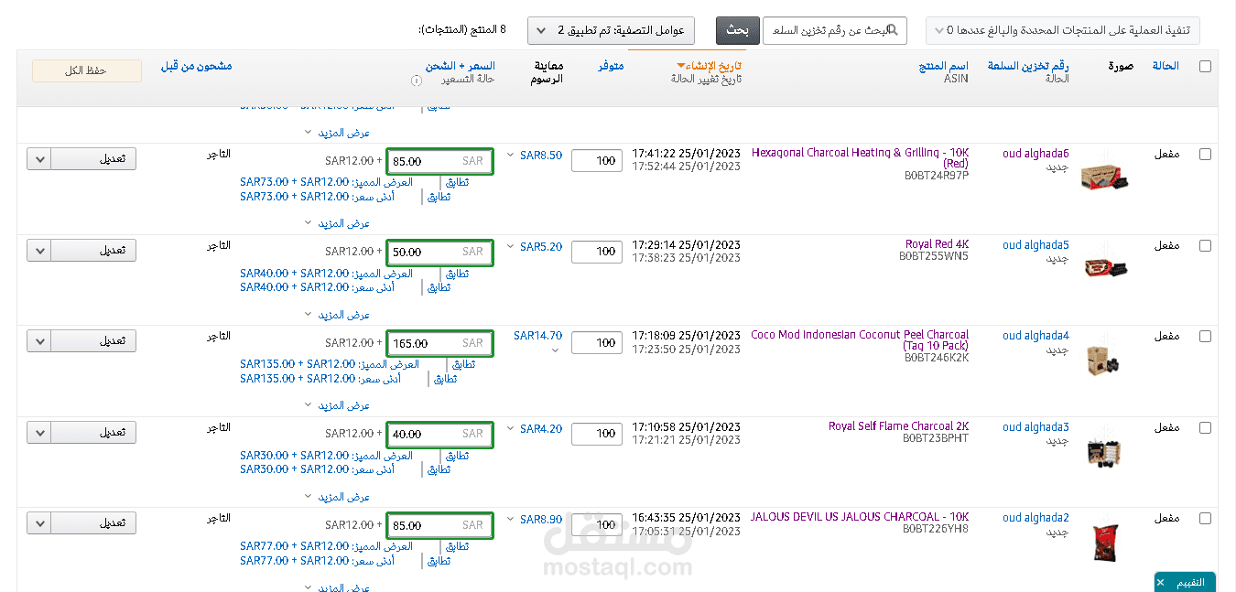Click price field showing 50.00
Image resolution: width=1236 pixels, height=592 pixels.
click(439, 252)
